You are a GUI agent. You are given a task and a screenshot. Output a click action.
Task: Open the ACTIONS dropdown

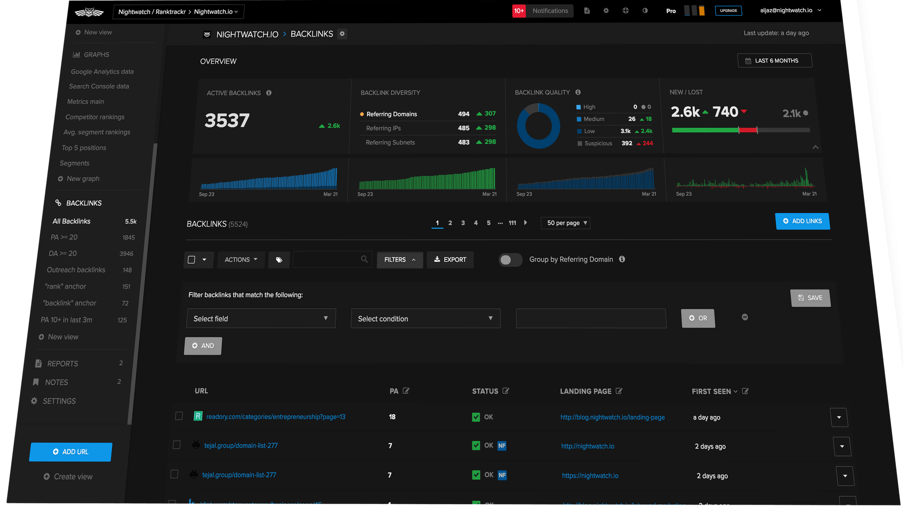click(x=241, y=260)
